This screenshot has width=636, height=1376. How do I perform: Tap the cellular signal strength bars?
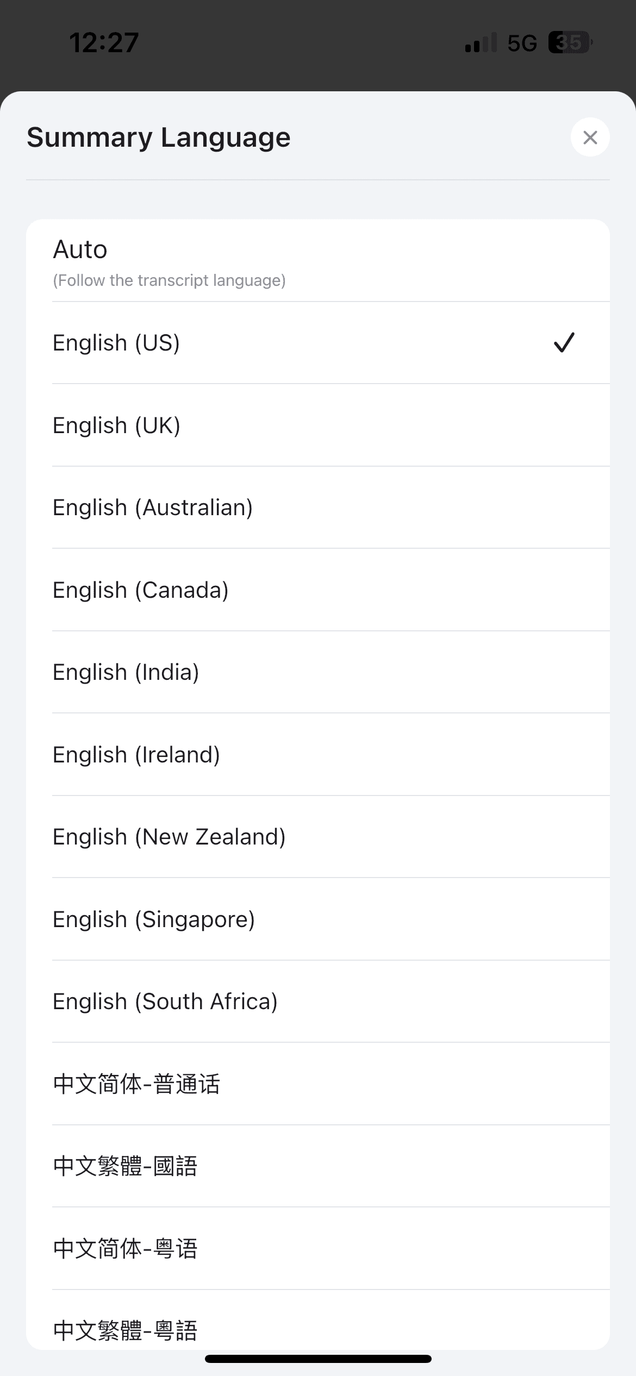pyautogui.click(x=481, y=43)
